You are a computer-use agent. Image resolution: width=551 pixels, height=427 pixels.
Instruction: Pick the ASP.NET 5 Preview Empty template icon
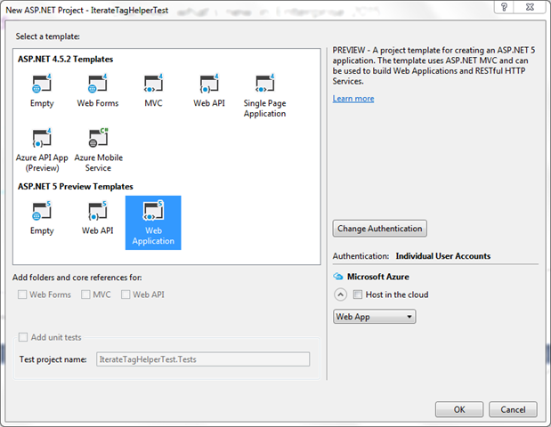click(x=42, y=211)
